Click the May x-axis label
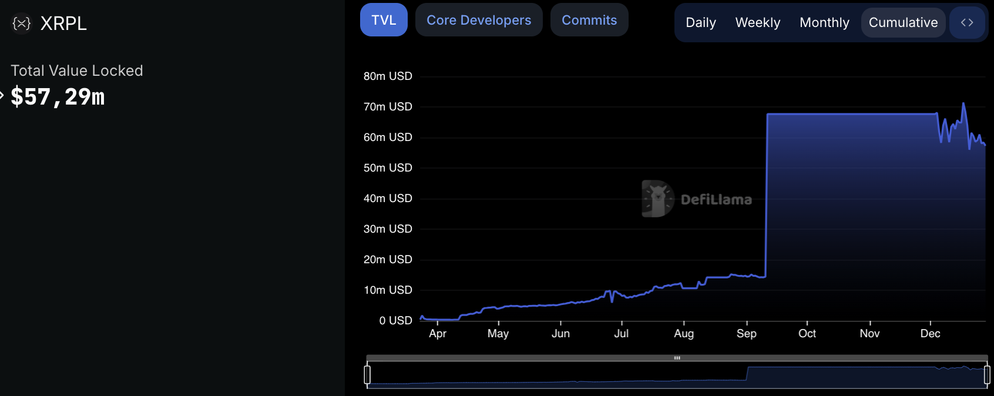The image size is (994, 396). click(x=498, y=334)
